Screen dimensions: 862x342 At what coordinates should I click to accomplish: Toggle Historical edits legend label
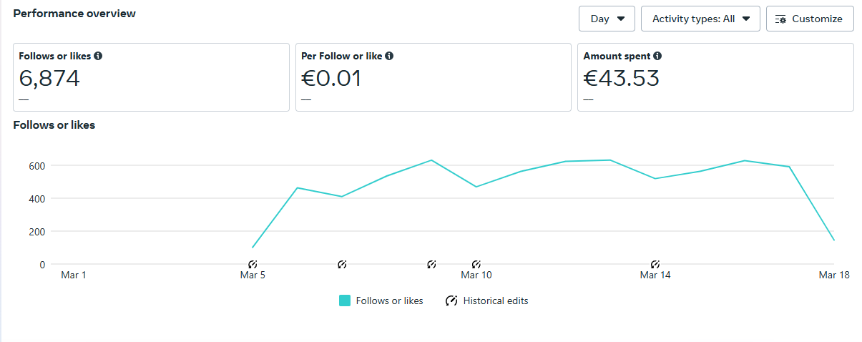point(496,301)
